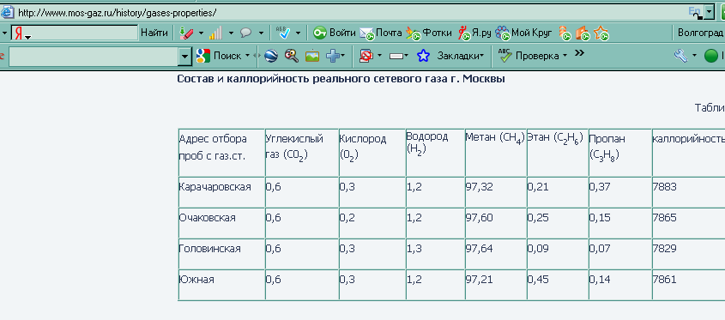Click the Yandex highlighter pen icon
Screen dimensions: 725x320
[x=185, y=33]
